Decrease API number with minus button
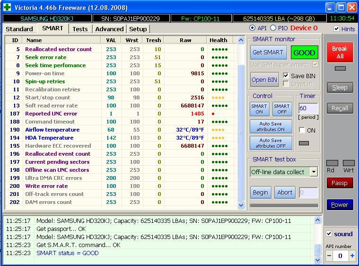The width and height of the screenshot is (359, 266). [329, 256]
